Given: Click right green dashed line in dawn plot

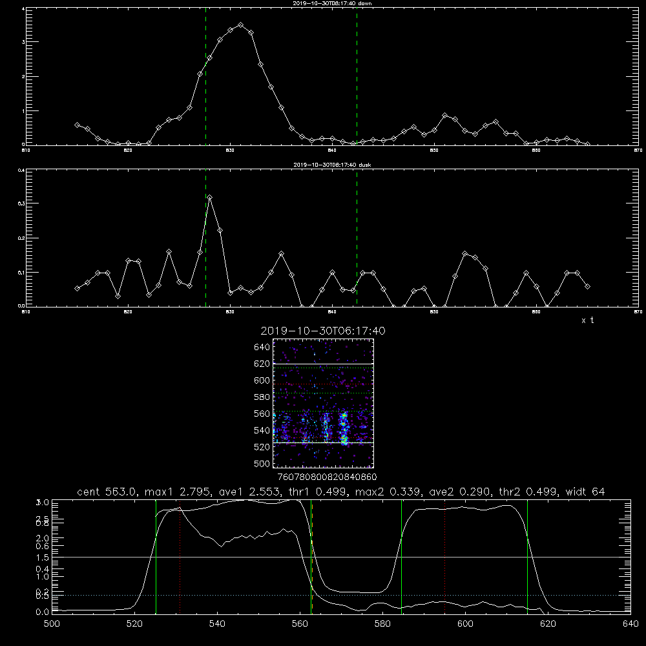Looking at the screenshot, I should click(357, 76).
